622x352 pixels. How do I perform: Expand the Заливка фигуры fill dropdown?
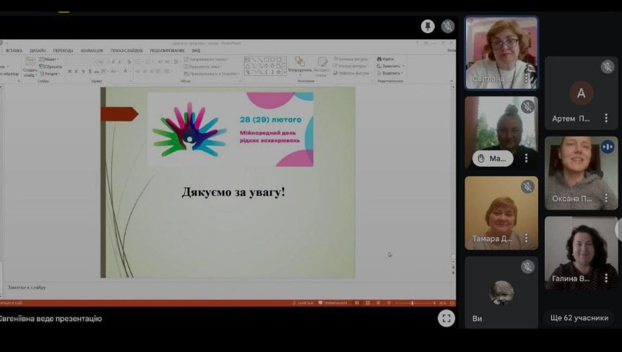pyautogui.click(x=351, y=59)
